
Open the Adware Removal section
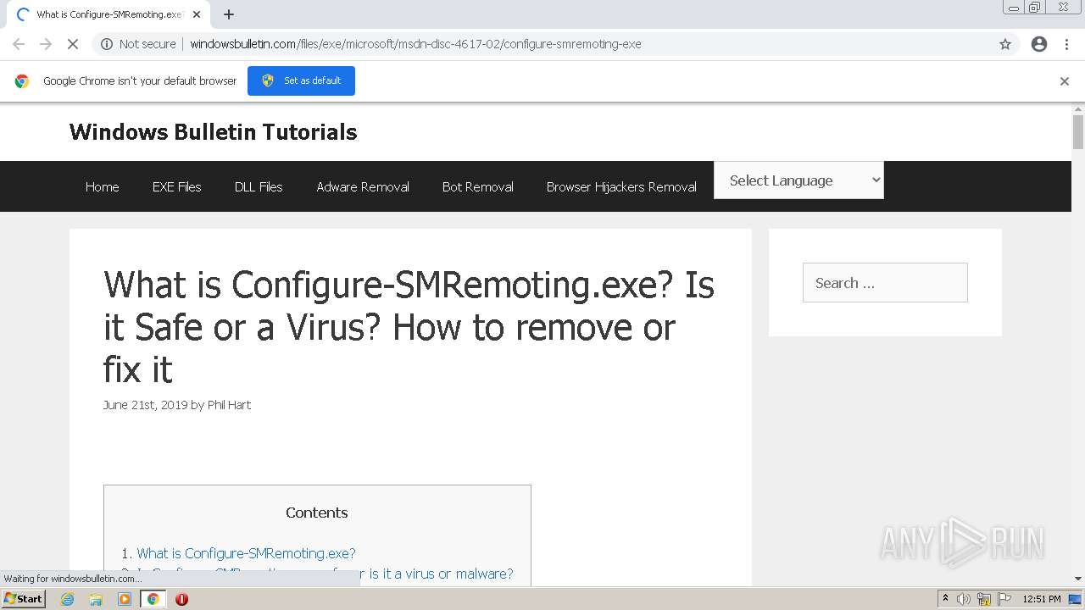(x=363, y=186)
